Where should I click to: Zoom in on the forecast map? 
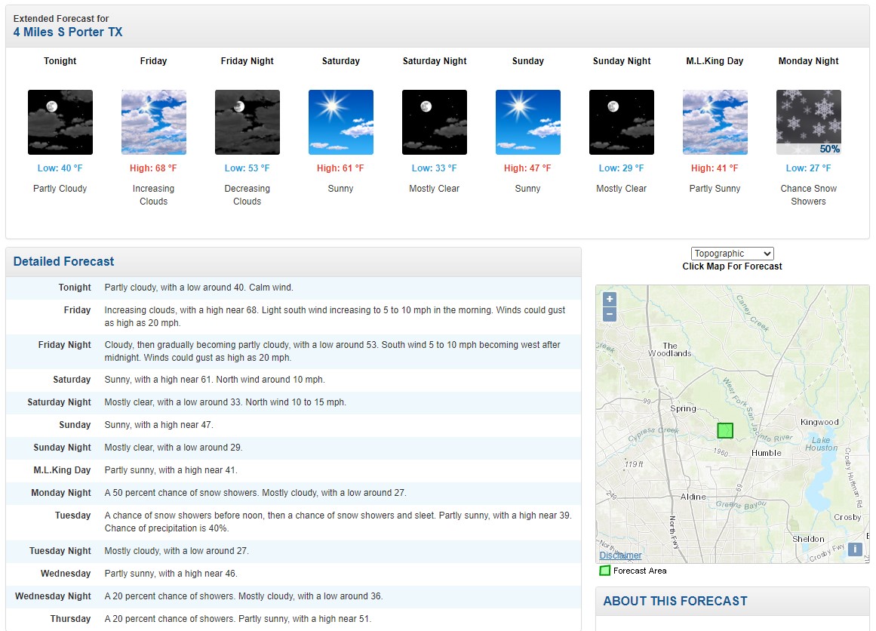tap(610, 299)
